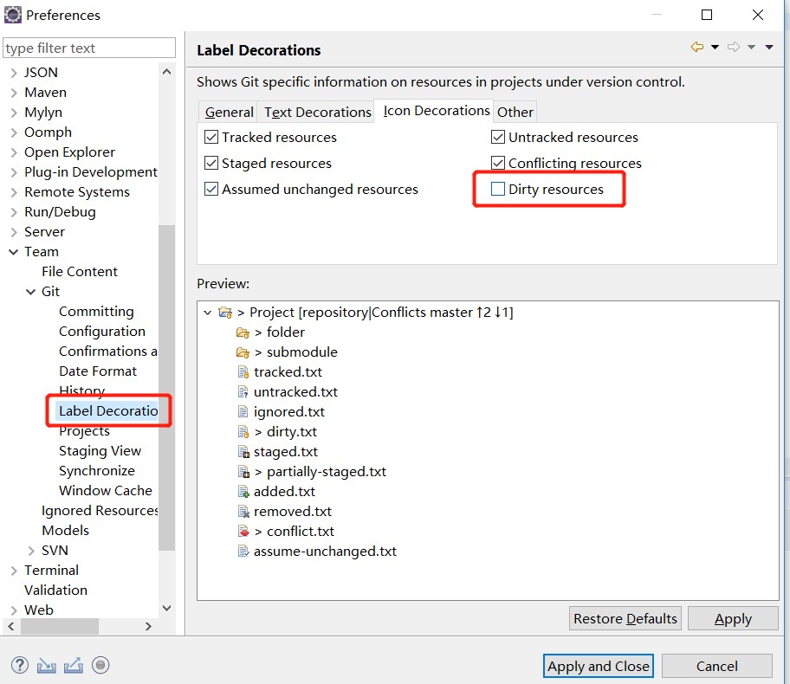Uncheck the Tracked resources checkbox

[x=211, y=137]
